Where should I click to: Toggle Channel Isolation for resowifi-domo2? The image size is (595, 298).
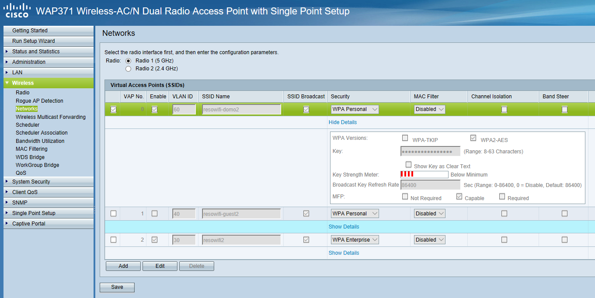click(x=504, y=110)
